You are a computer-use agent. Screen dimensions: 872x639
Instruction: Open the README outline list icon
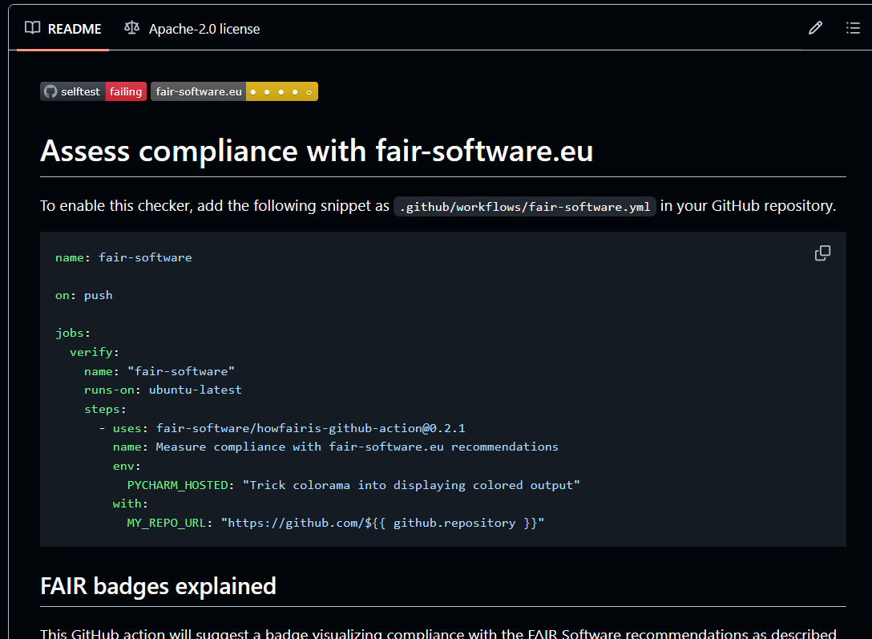tap(853, 28)
